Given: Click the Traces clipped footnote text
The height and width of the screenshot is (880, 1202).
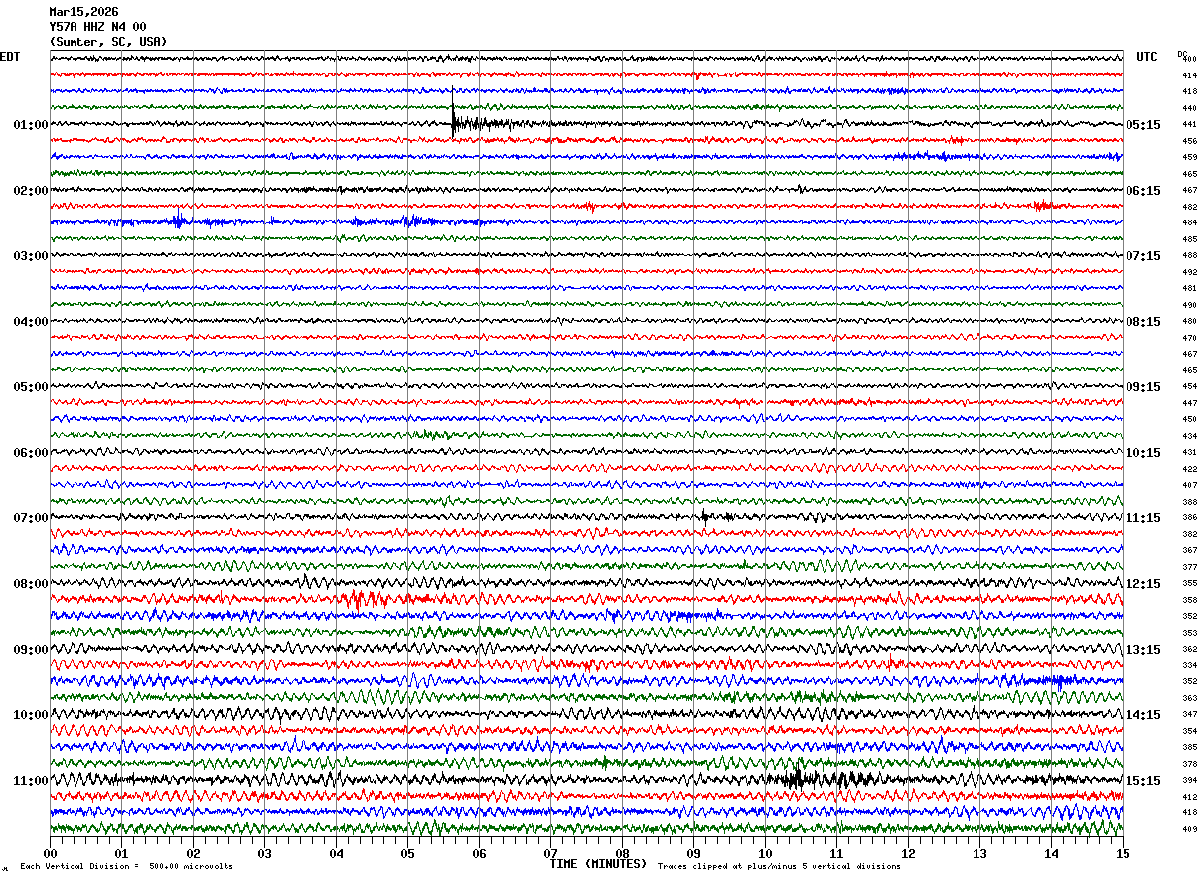Looking at the screenshot, I should 779,866.
